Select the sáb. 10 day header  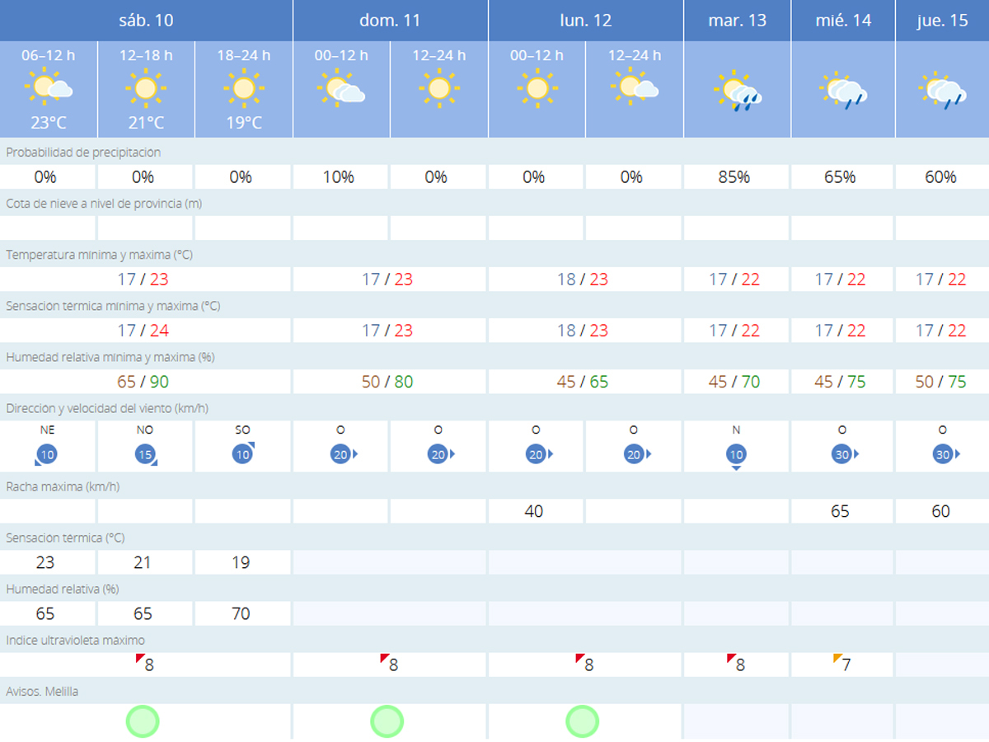(x=146, y=20)
